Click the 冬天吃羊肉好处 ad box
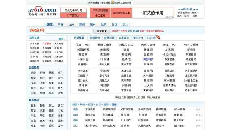The image size is (231, 130). coord(73,10)
